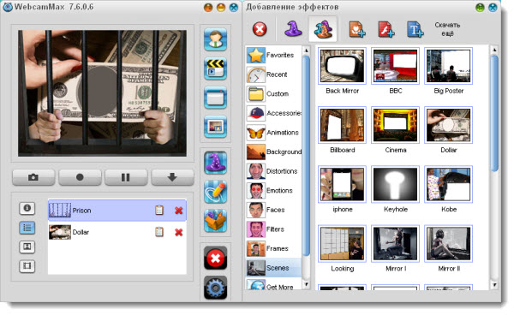Open effects with the wizard hat button
Image resolution: width=514 pixels, height=315 pixels.
[215, 163]
